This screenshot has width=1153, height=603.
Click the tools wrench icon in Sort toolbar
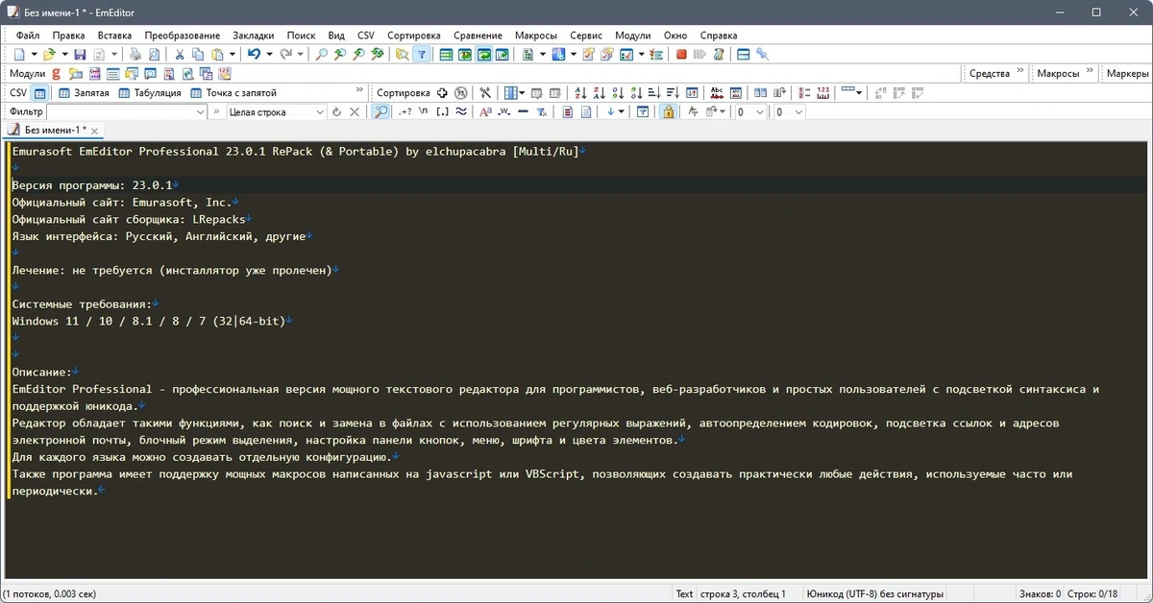pyautogui.click(x=485, y=93)
